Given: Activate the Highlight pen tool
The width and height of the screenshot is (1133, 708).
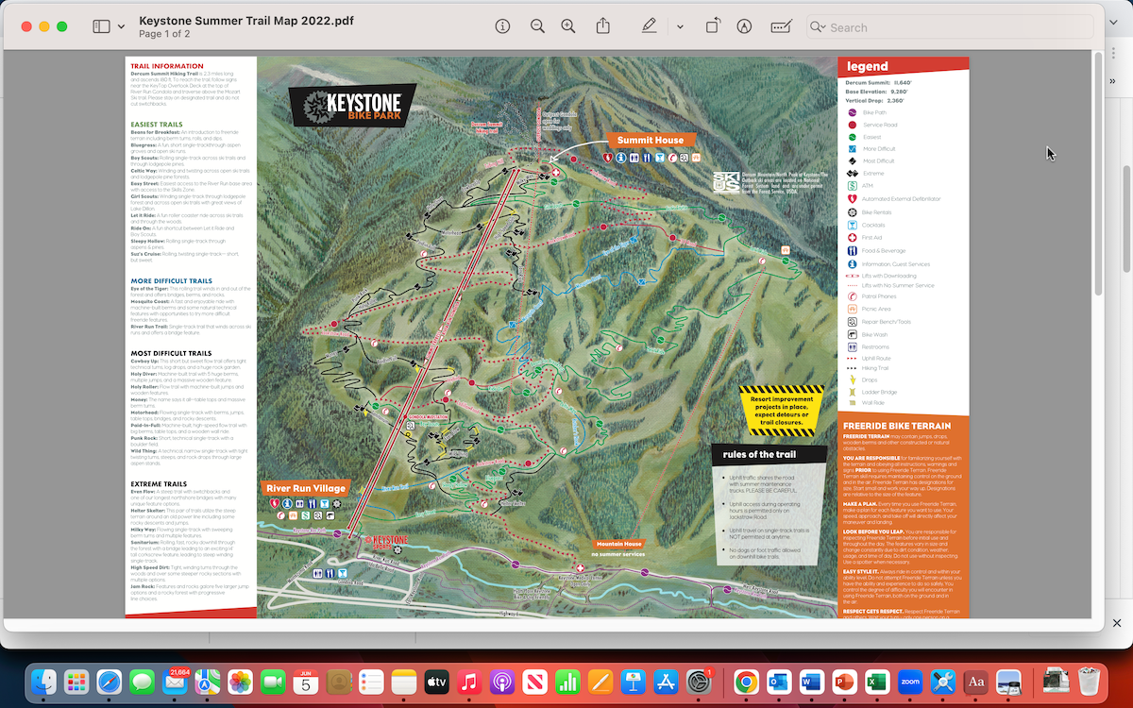Looking at the screenshot, I should coord(650,26).
